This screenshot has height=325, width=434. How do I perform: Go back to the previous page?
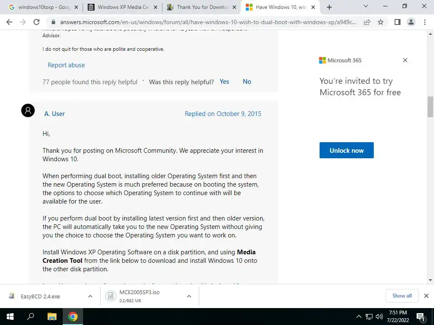tap(9, 22)
